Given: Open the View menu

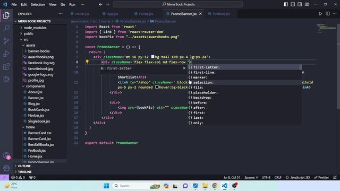Looking at the screenshot, I should coord(53,4).
